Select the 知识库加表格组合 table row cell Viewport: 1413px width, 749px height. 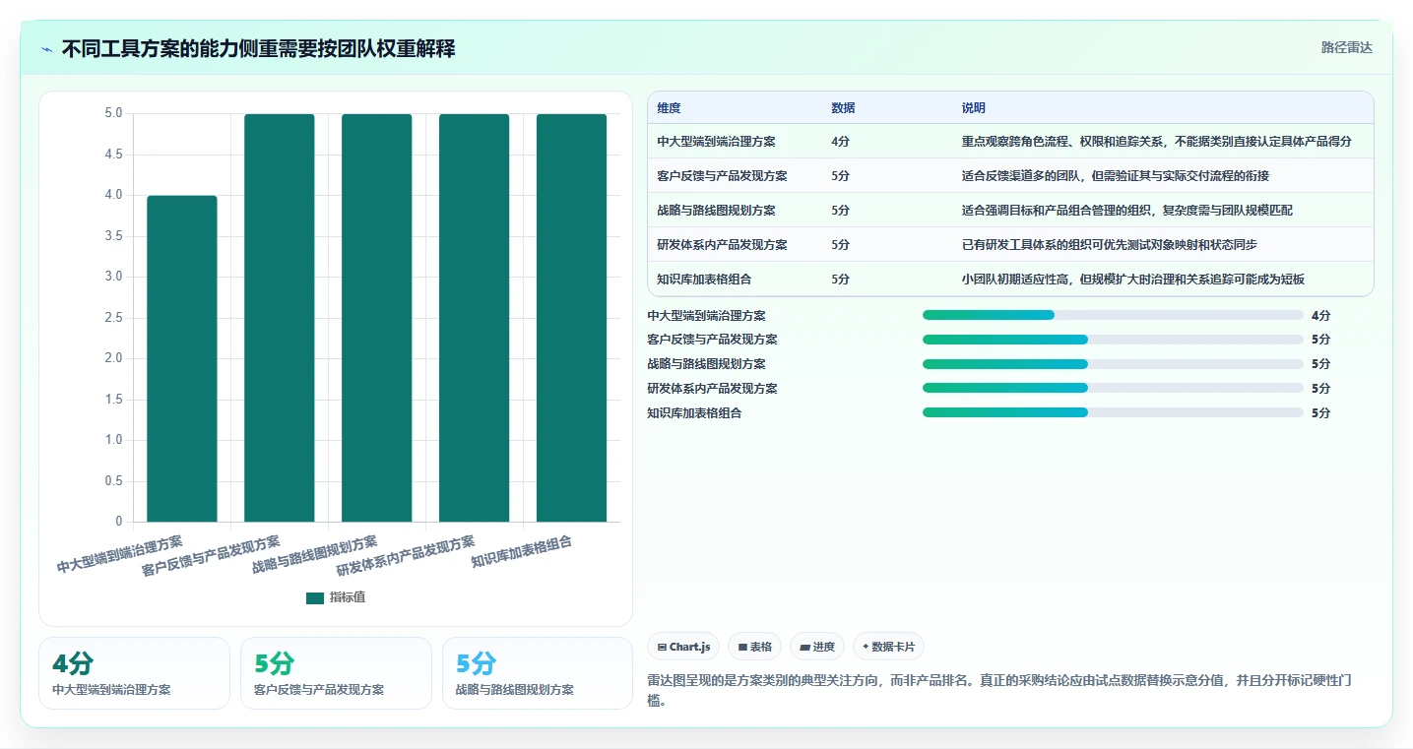pos(704,280)
